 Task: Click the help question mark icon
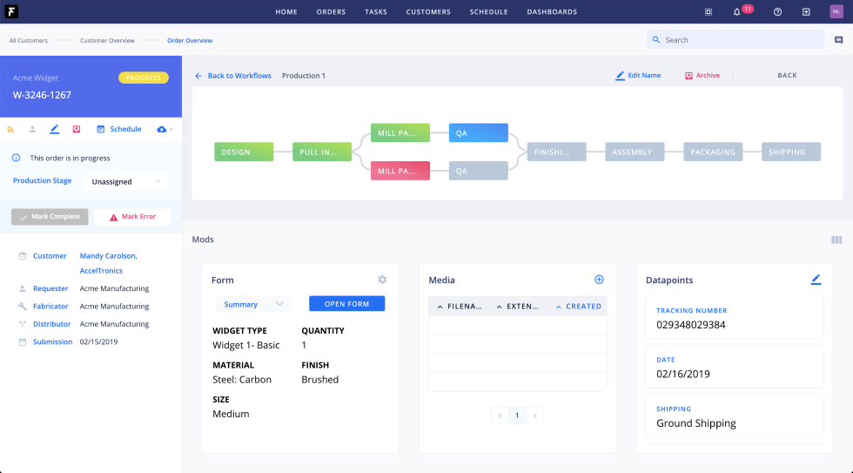(x=777, y=12)
